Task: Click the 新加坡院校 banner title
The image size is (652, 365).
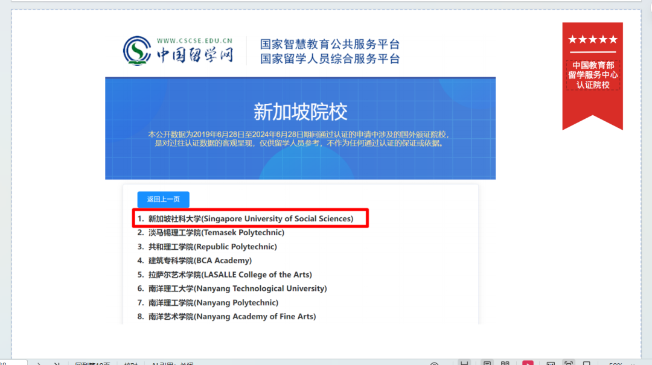Action: pos(300,112)
